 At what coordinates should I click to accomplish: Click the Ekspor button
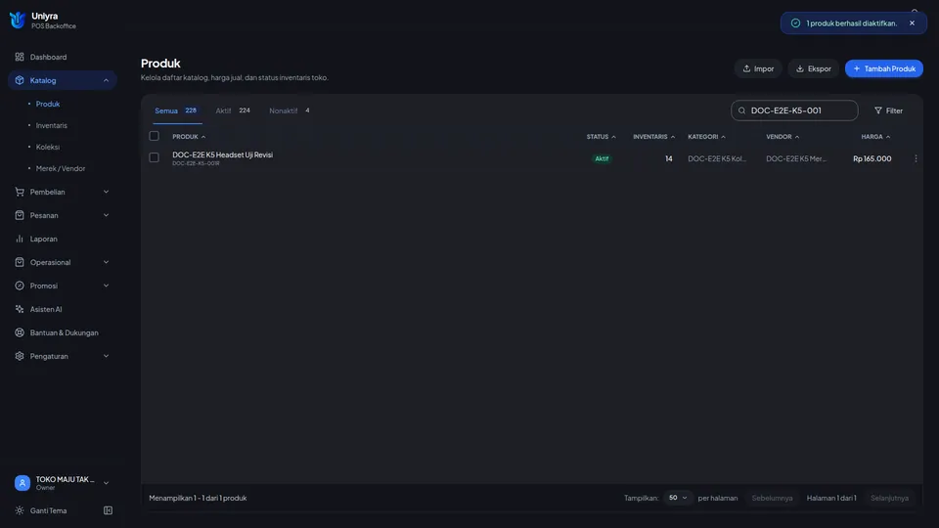tap(813, 68)
